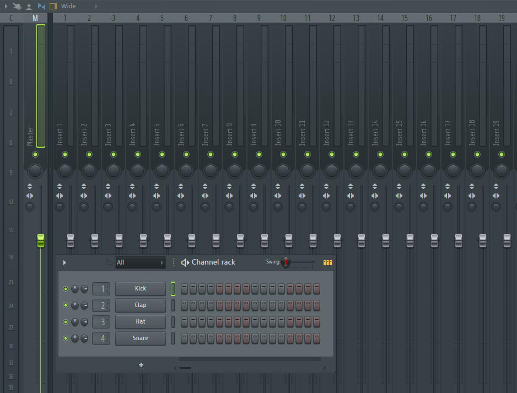Activate last step of Snare pattern
This screenshot has width=517, height=393.
(316, 338)
